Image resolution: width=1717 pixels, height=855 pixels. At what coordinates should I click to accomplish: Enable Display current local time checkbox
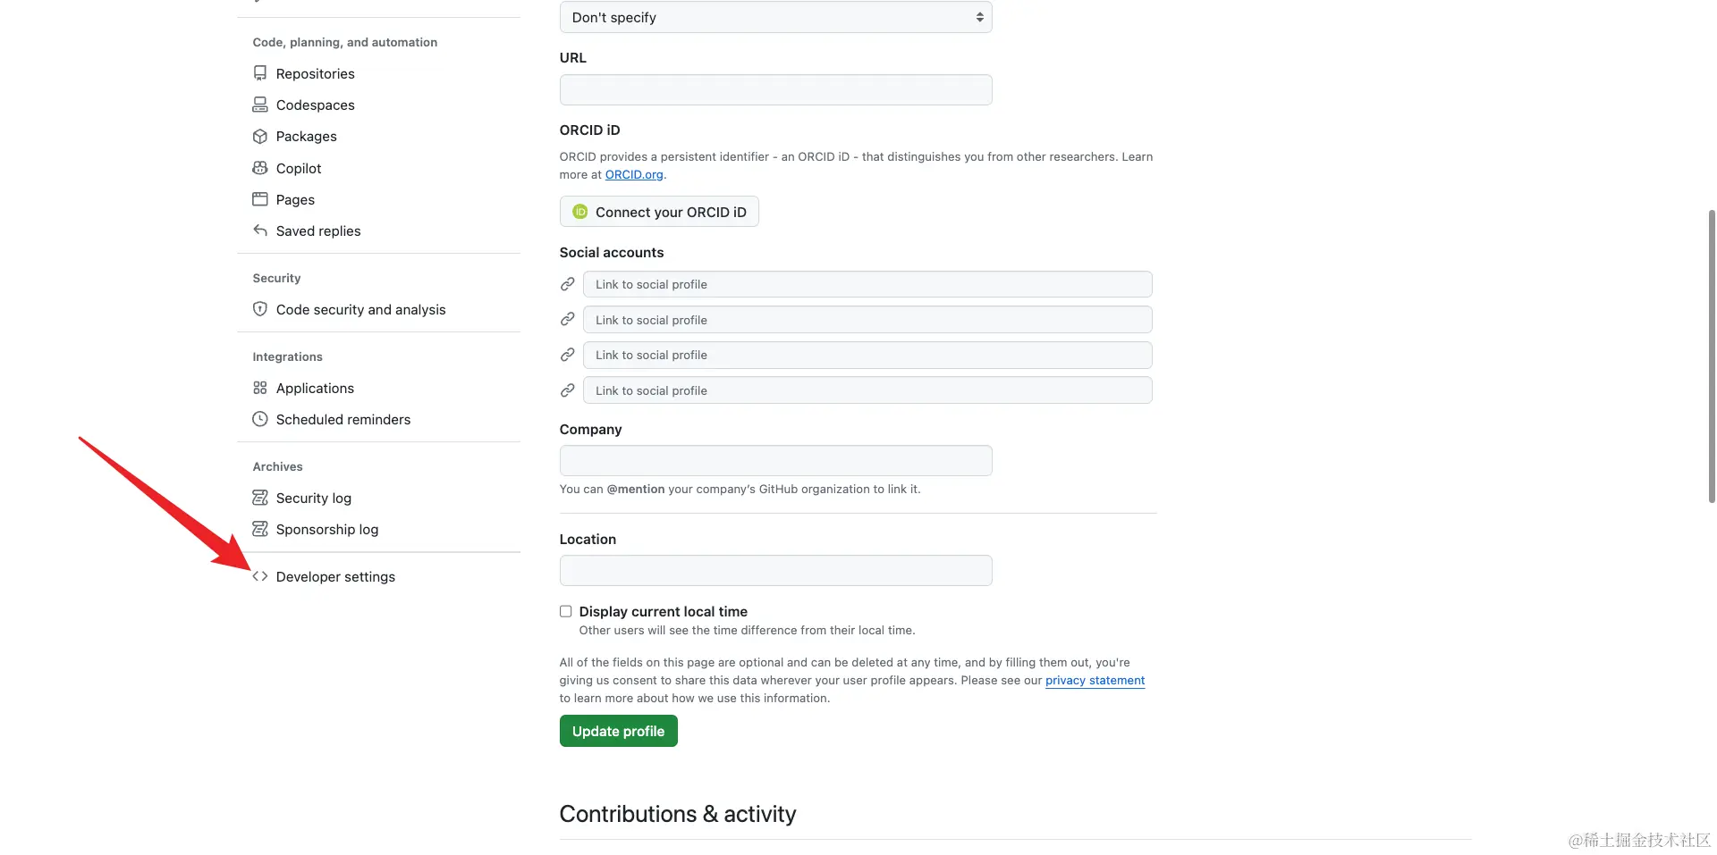pos(566,611)
